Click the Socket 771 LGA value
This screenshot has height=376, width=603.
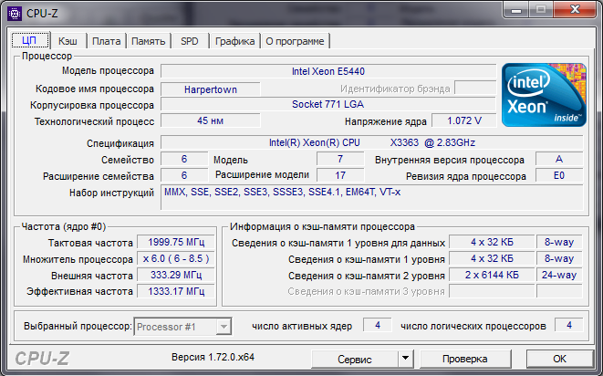point(328,104)
